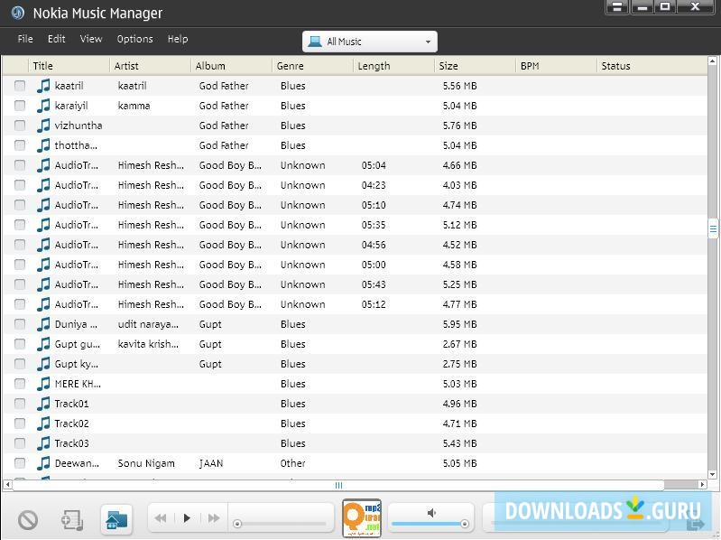This screenshot has height=540, width=721.
Task: Click music note icon of Duniya track
Action: coord(43,324)
